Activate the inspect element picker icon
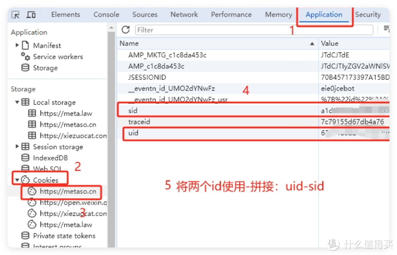This screenshot has width=397, height=255. point(15,15)
